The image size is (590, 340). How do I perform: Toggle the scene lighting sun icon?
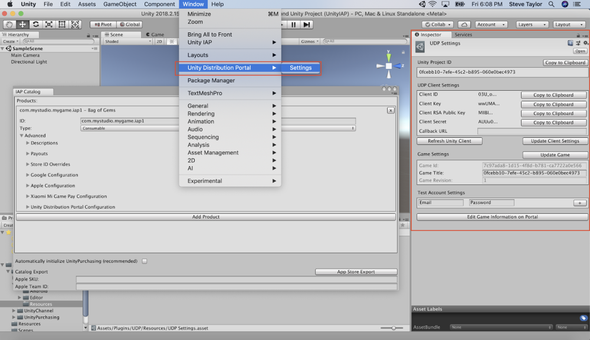(172, 41)
